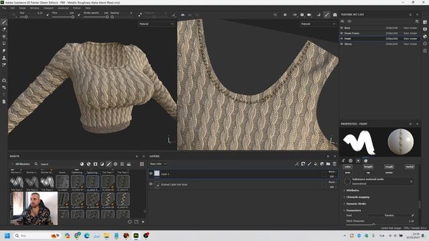Toggle the color channel button in Properties
Screen dimensions: 429x241
coord(347,167)
